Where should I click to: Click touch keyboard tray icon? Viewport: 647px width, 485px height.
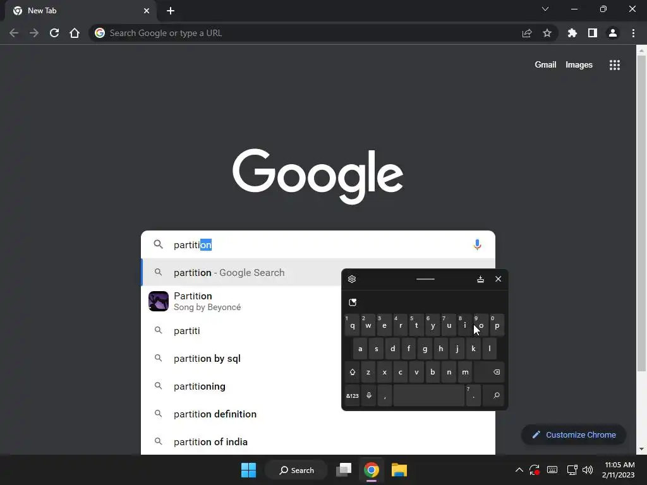pyautogui.click(x=552, y=470)
